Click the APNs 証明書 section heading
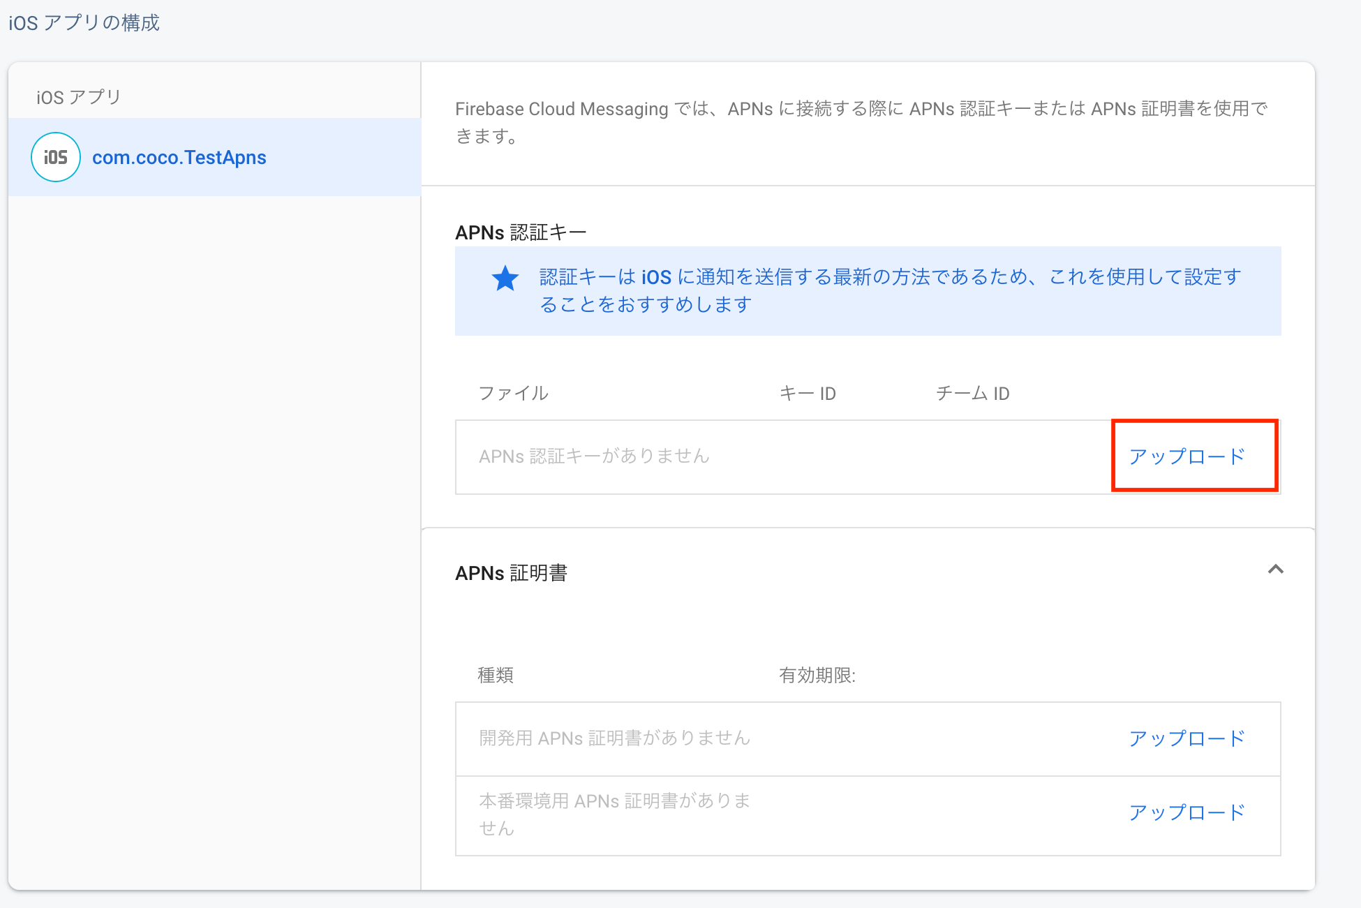The height and width of the screenshot is (908, 1361). click(x=512, y=573)
